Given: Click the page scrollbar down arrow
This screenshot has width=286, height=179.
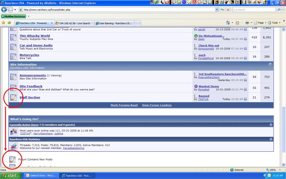Looking at the screenshot, I should click(283, 165).
